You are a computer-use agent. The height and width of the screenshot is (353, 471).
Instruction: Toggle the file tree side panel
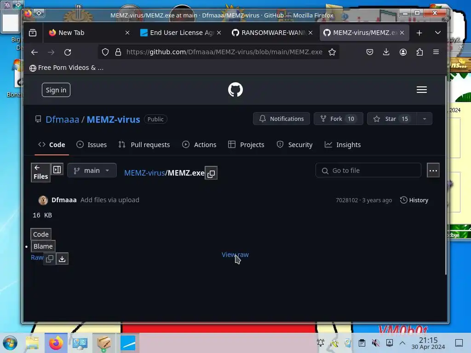pyautogui.click(x=57, y=170)
